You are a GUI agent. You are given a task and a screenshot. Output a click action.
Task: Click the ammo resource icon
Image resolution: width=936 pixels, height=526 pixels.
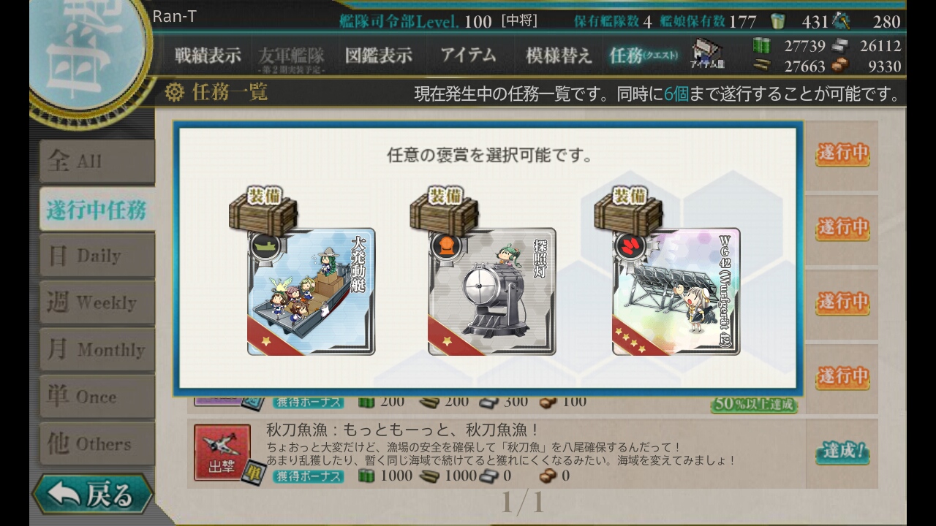[761, 66]
